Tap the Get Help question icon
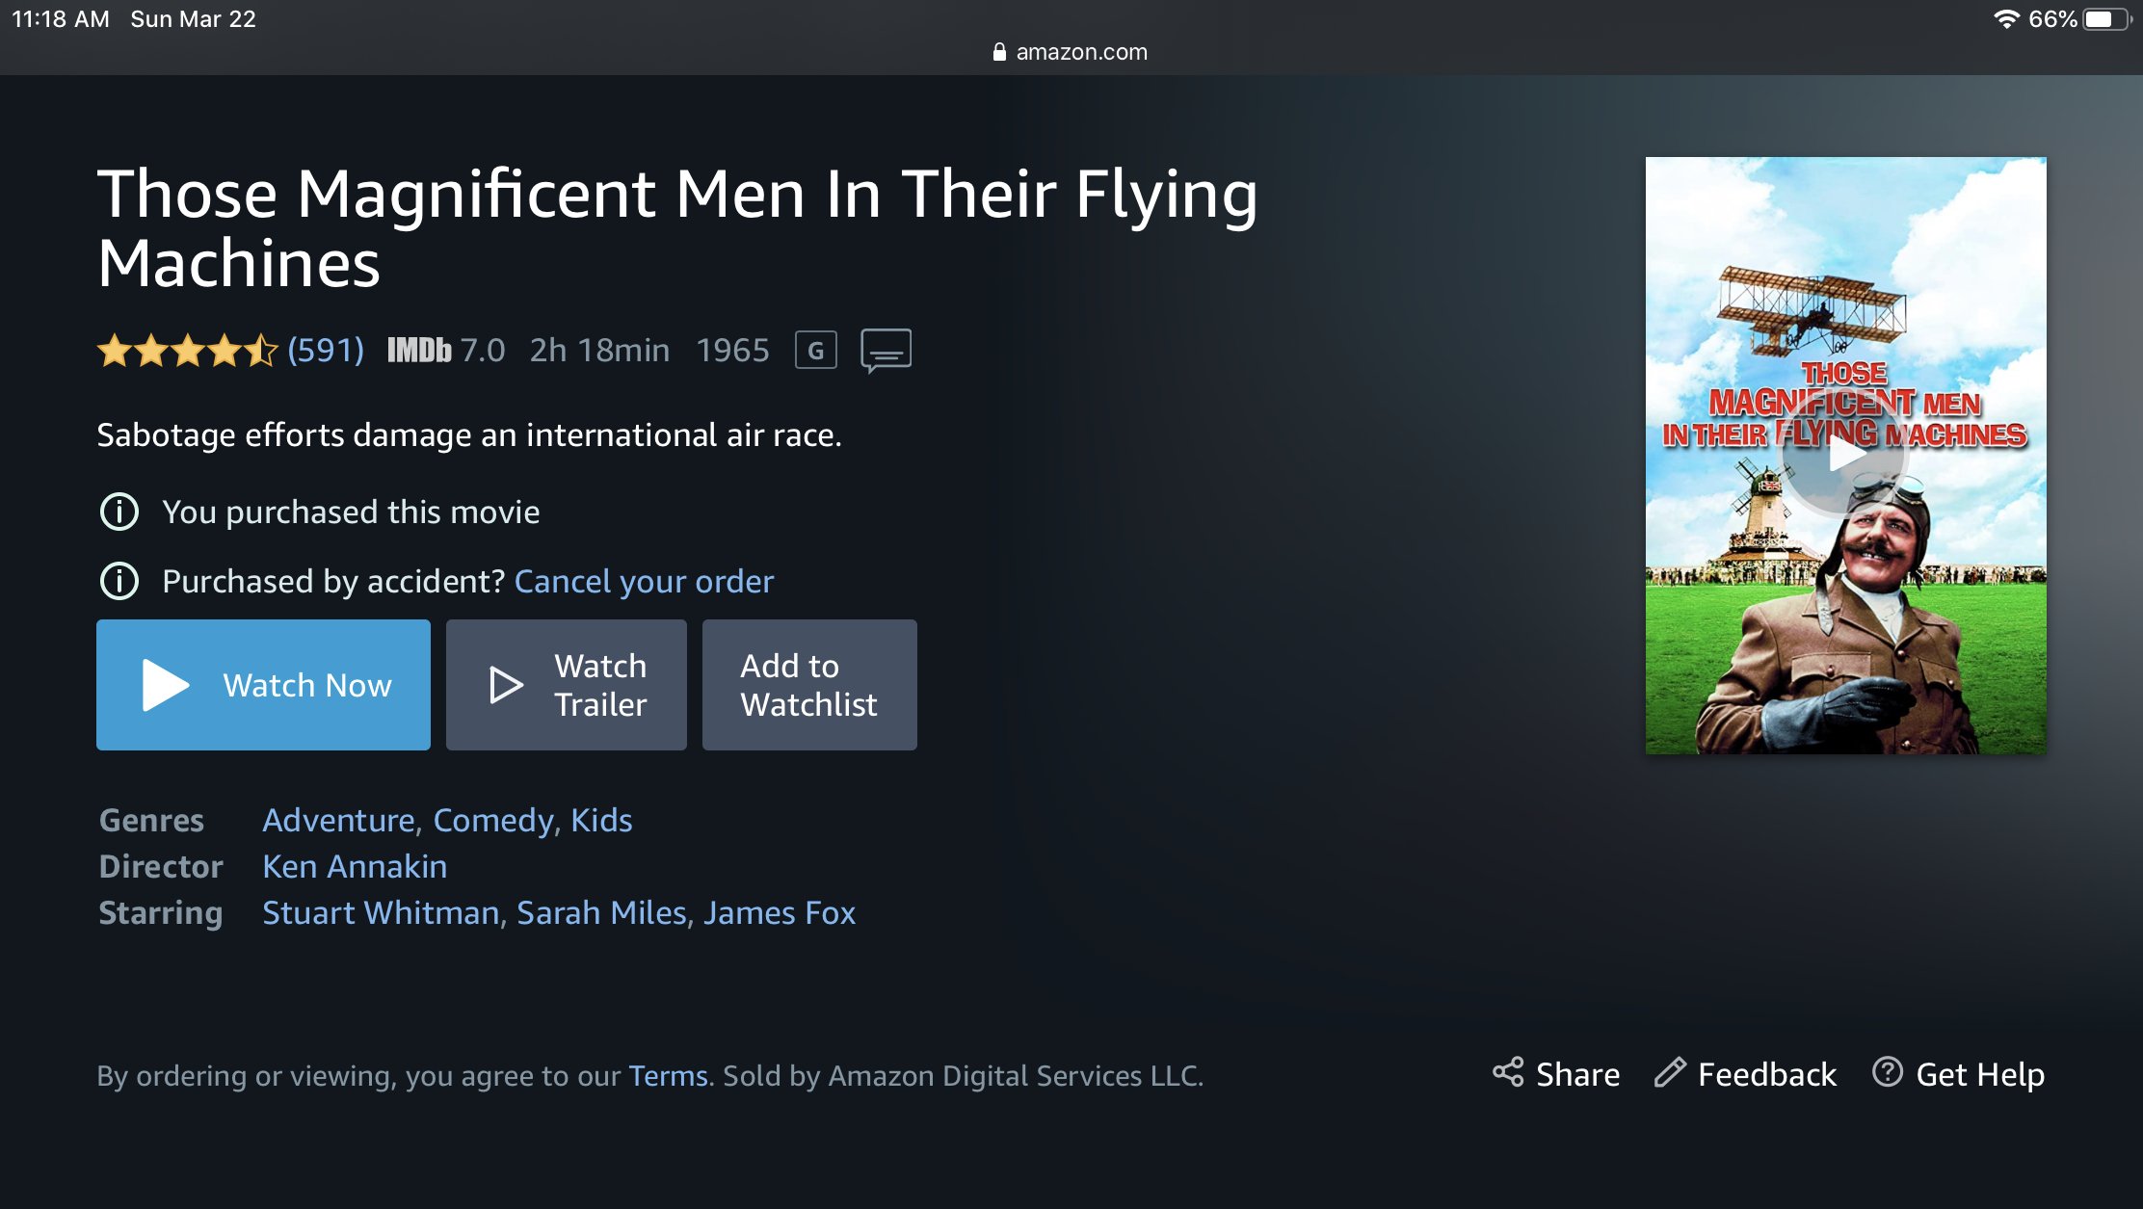This screenshot has height=1209, width=2143. (1887, 1072)
